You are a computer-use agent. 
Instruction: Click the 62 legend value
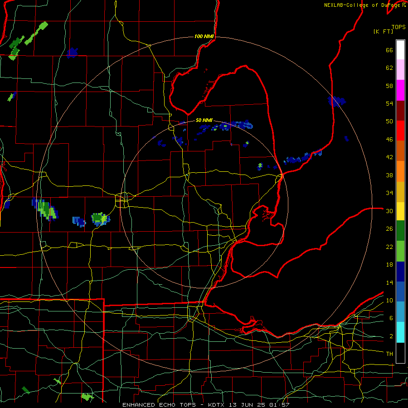389,68
